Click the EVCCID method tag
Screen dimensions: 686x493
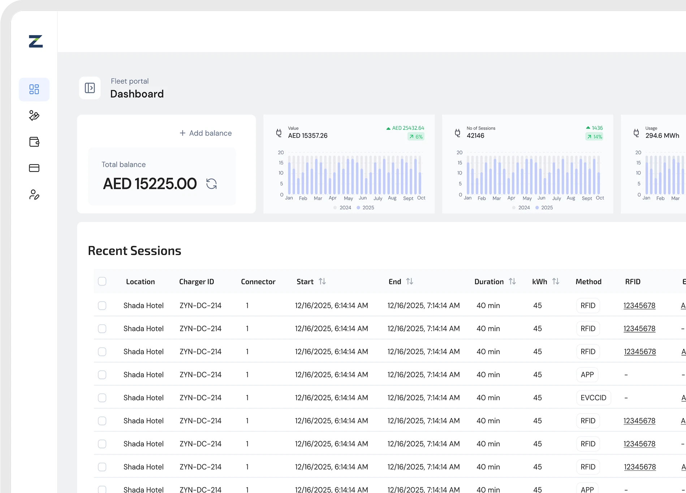point(594,398)
